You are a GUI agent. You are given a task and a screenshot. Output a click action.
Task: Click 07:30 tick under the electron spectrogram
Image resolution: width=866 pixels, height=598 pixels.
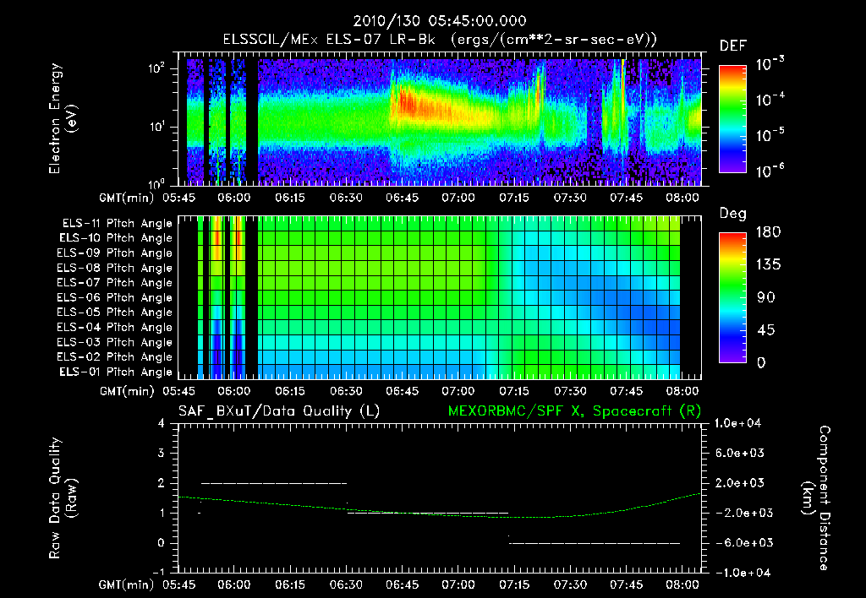570,198
